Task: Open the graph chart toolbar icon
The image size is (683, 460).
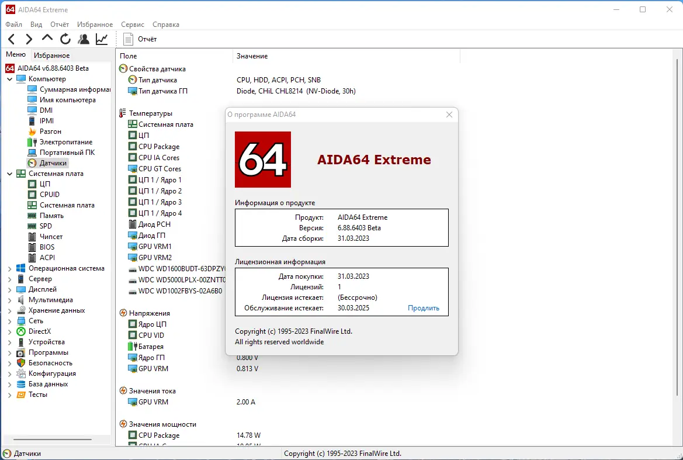Action: (x=102, y=39)
